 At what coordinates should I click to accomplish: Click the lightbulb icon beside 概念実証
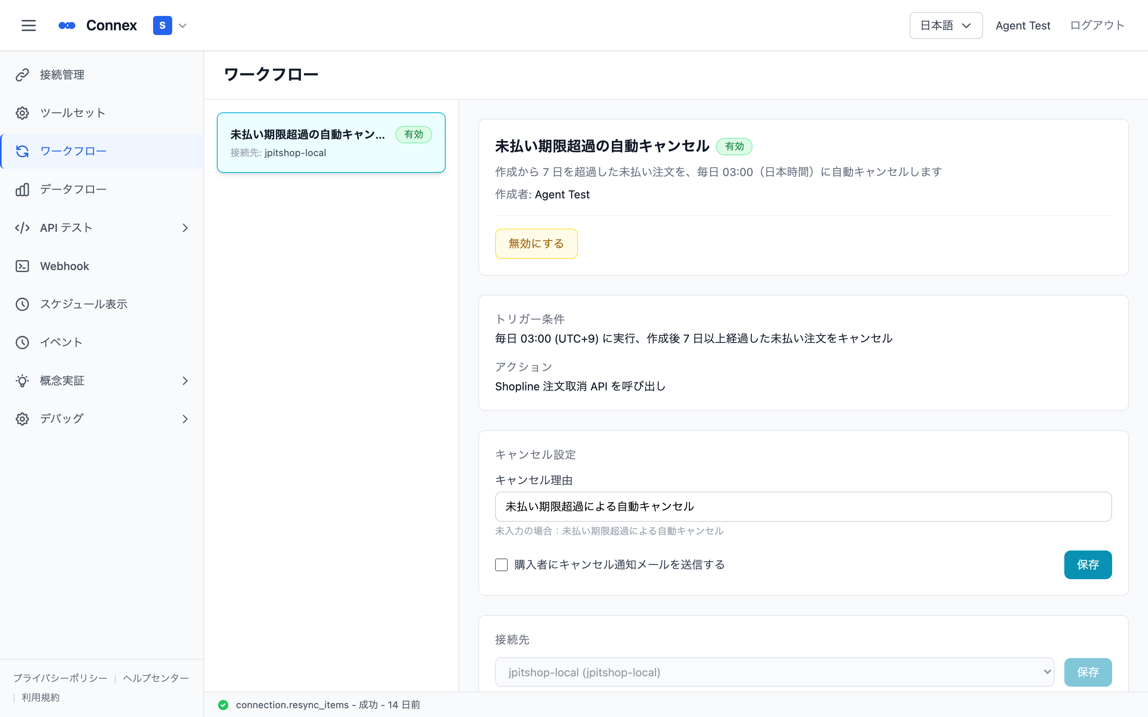(22, 381)
